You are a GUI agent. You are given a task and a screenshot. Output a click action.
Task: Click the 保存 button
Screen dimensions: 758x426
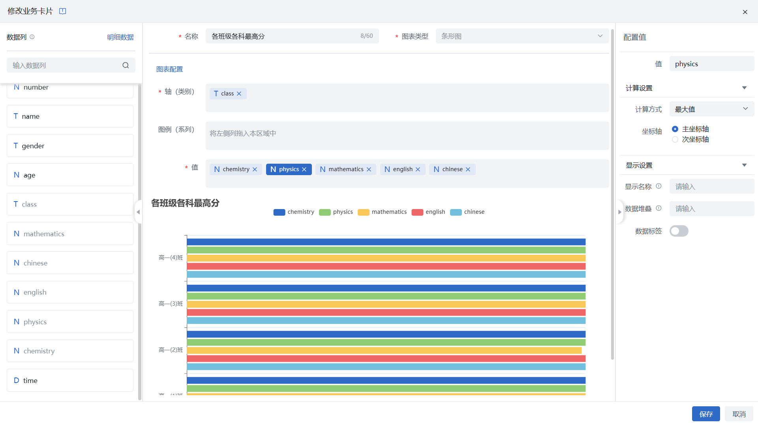[705, 414]
